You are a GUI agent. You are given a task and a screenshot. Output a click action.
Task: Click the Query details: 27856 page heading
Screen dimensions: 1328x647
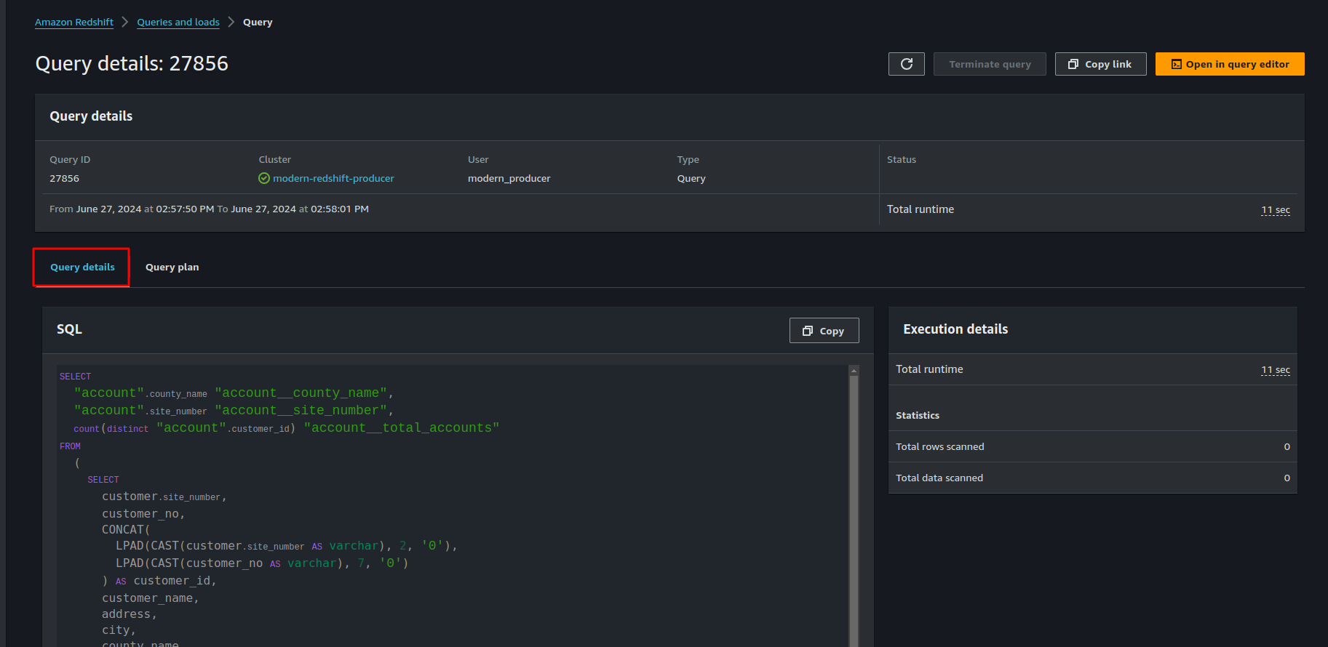pyautogui.click(x=132, y=64)
